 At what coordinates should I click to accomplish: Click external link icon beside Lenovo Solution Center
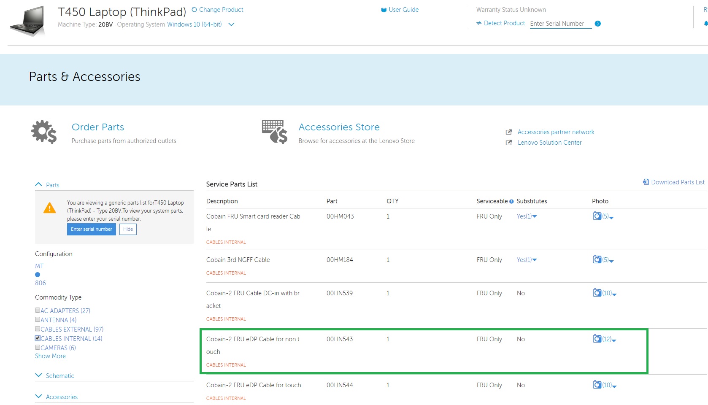[x=509, y=143]
